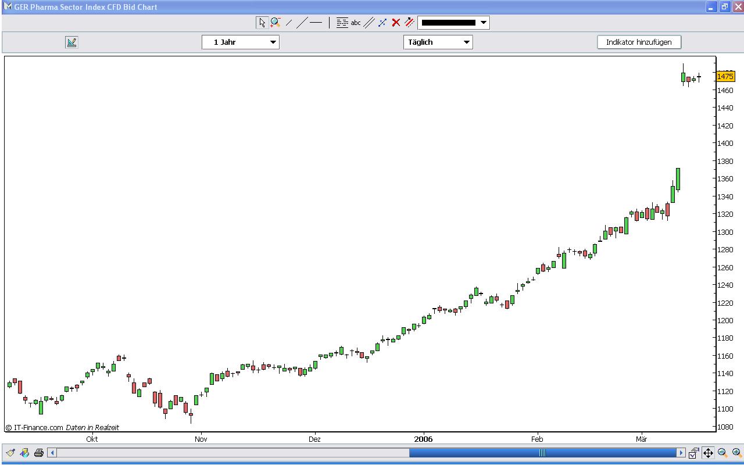This screenshot has height=465, width=744.
Task: Click the checkbox options icon in bottom bar
Action: click(x=693, y=453)
